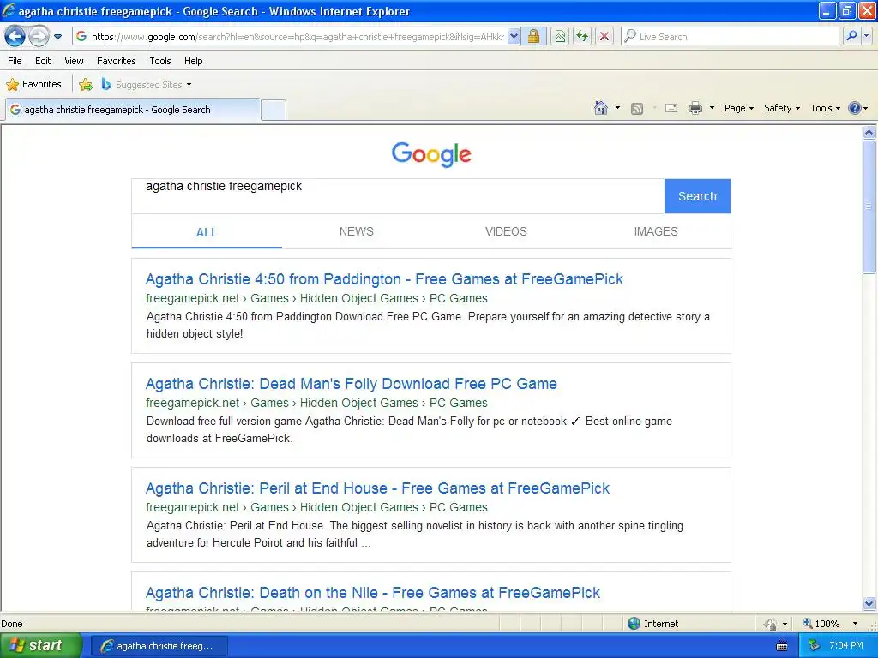Image resolution: width=878 pixels, height=658 pixels.
Task: Click the vertical scrollbar thumb
Action: click(x=869, y=206)
